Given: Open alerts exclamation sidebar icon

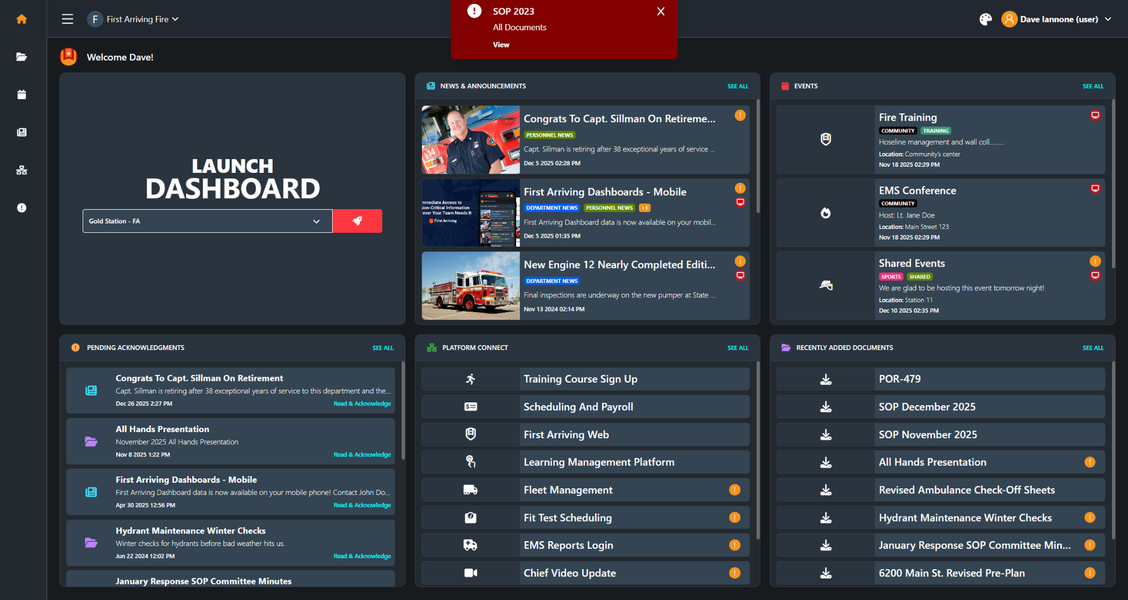Looking at the screenshot, I should (x=21, y=208).
